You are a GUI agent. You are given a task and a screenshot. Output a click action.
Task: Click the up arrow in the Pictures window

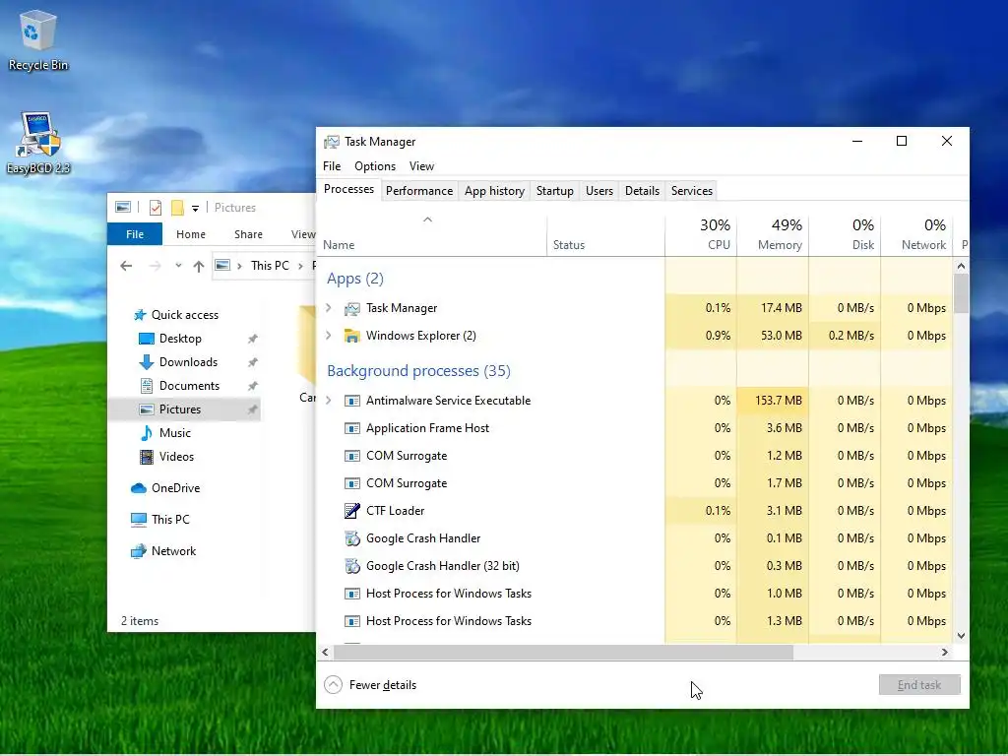(199, 266)
